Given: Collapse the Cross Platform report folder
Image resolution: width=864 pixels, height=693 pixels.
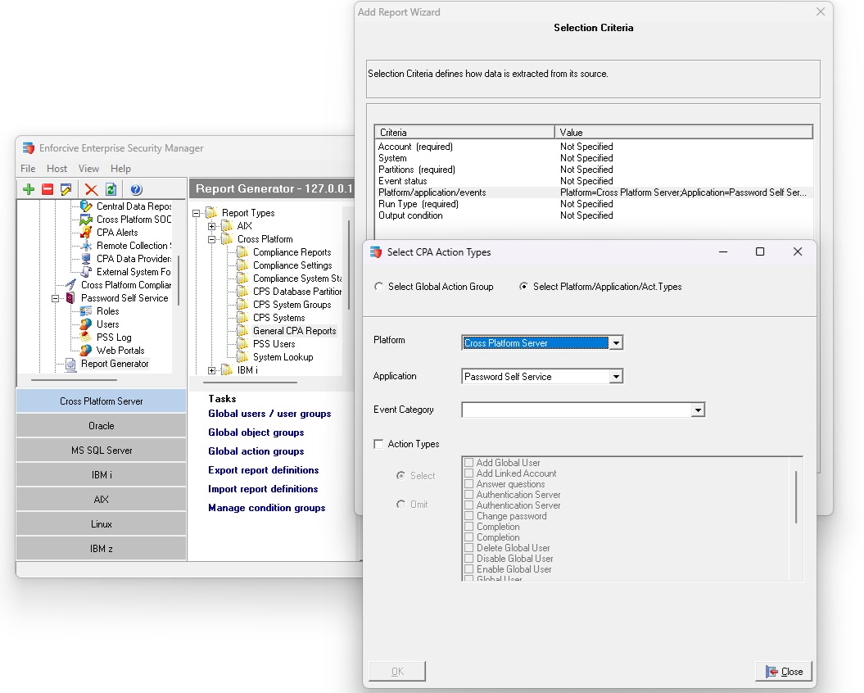Looking at the screenshot, I should click(211, 239).
